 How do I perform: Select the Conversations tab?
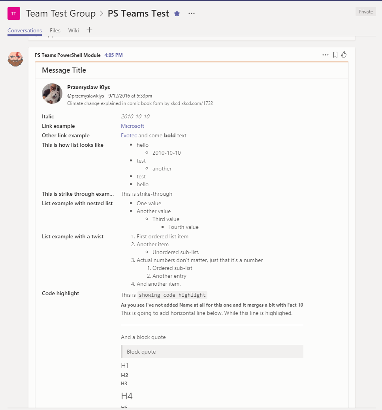[x=24, y=30]
